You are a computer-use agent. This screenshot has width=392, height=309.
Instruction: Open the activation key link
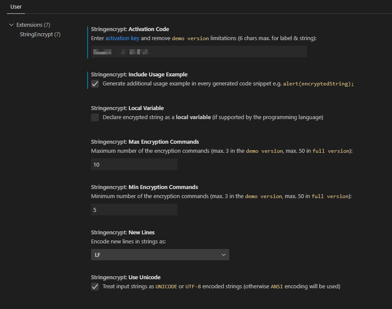coord(122,38)
